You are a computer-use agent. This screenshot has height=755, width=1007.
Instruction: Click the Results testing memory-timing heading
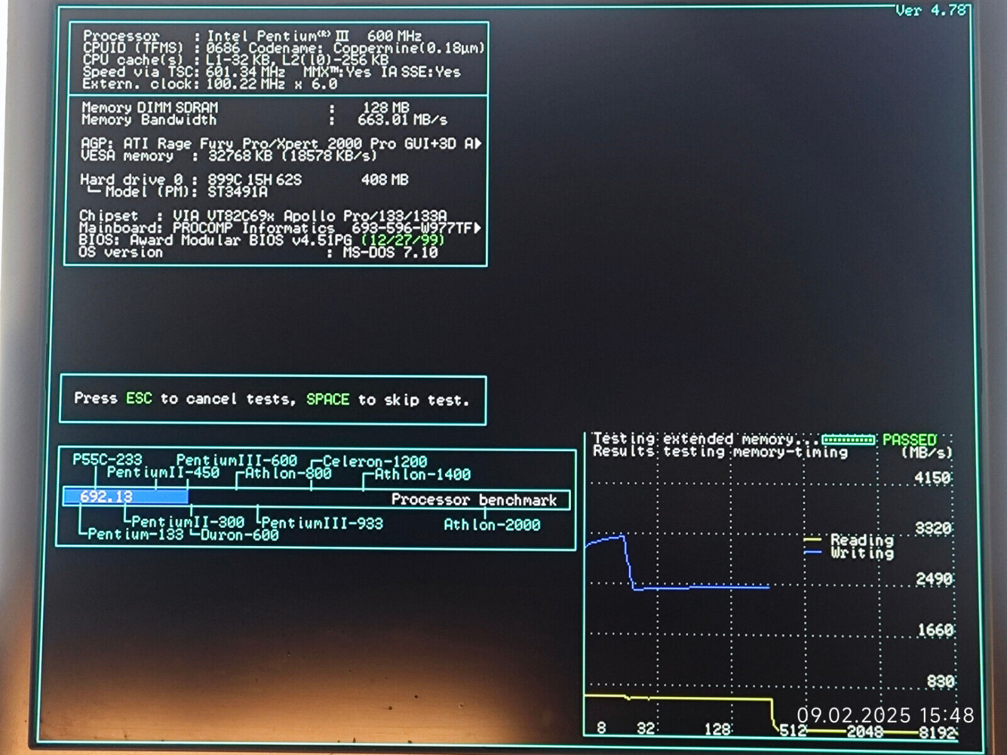pos(720,451)
